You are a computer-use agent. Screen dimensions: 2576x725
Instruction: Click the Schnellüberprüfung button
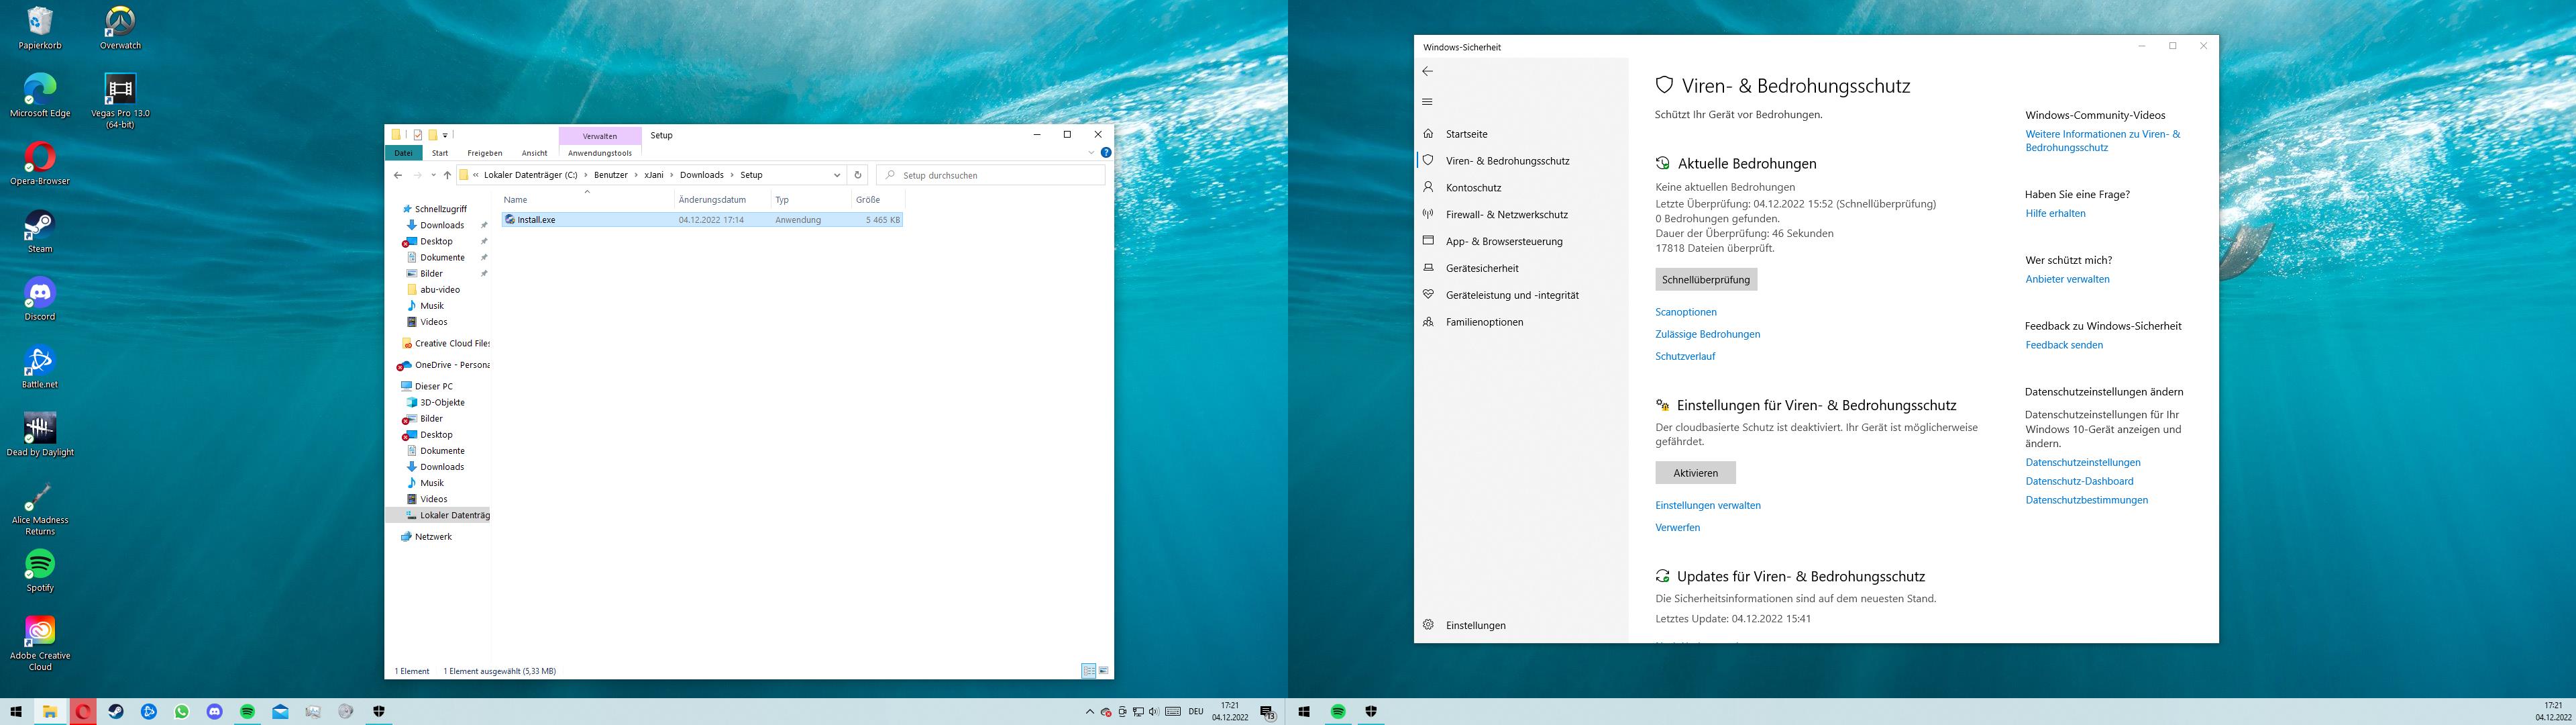(x=1705, y=279)
